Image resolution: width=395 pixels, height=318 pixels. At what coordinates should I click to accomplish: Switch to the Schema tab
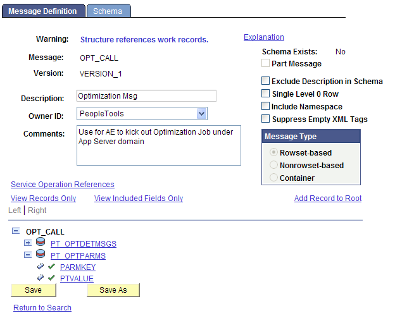[x=109, y=11]
